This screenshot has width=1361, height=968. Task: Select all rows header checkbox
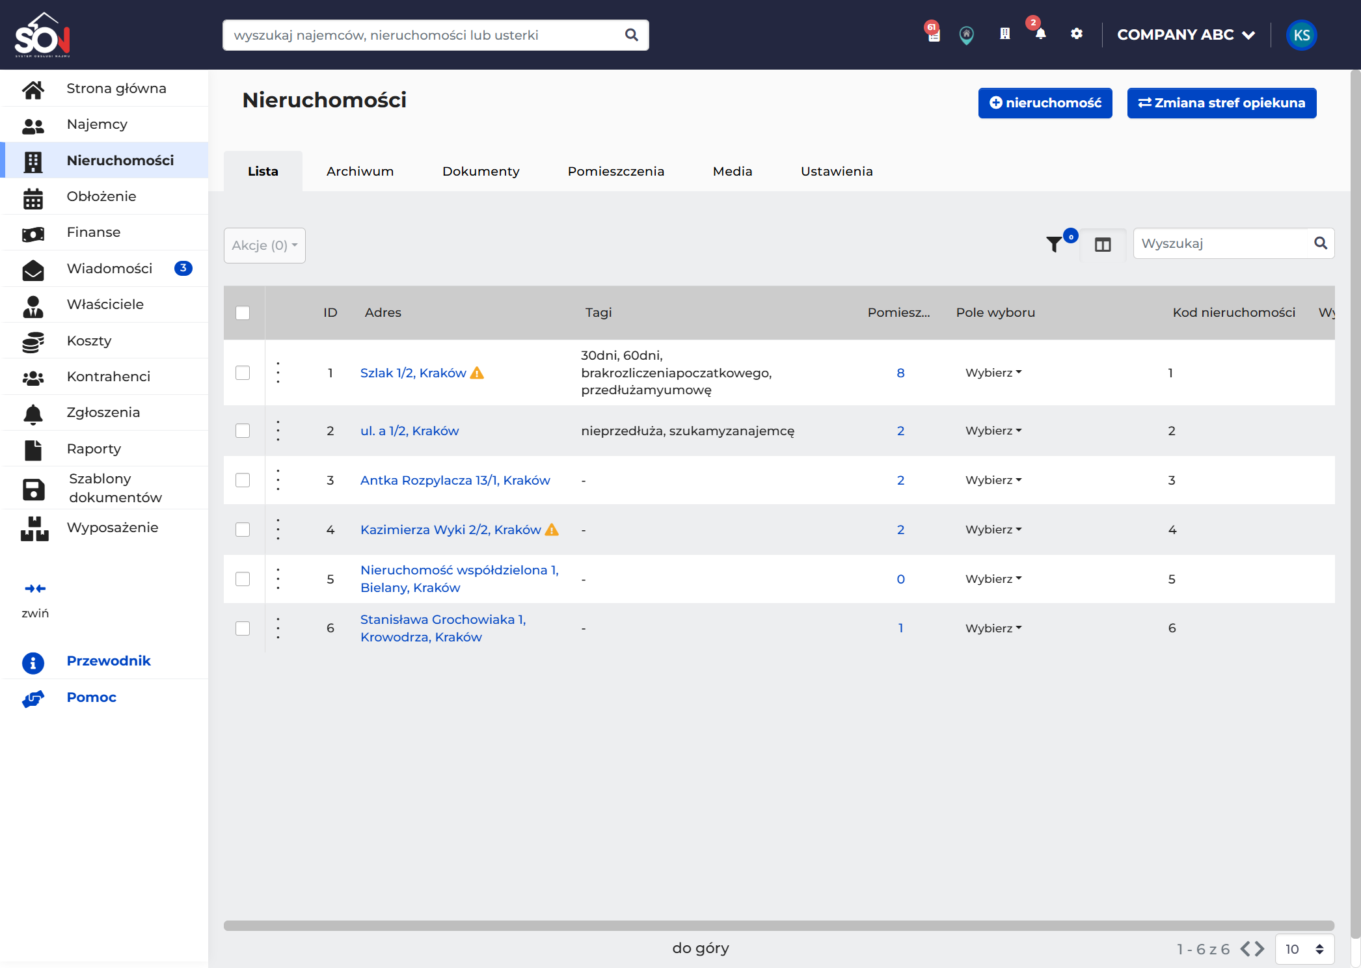point(243,313)
